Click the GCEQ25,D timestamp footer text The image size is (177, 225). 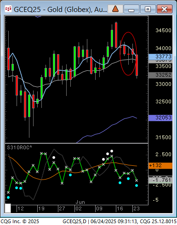[x=120, y=221]
